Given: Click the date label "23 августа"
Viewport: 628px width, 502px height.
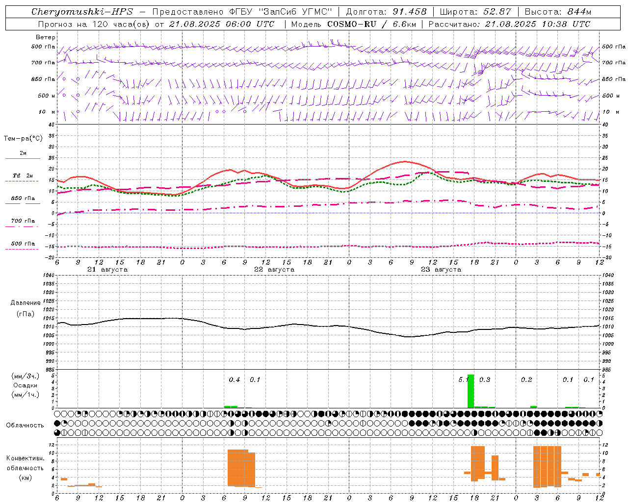Looking at the screenshot, I should 441,270.
